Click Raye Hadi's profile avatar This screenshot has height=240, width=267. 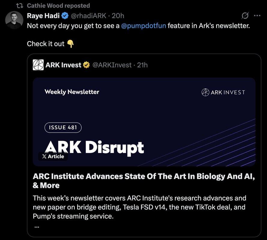(14, 20)
